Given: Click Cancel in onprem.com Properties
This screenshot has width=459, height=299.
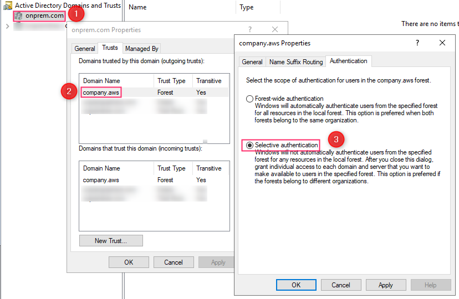Looking at the screenshot, I should point(174,262).
